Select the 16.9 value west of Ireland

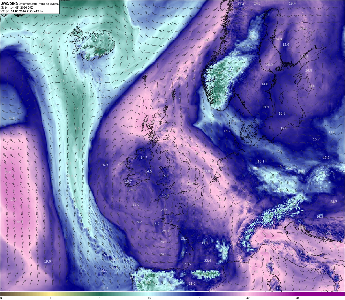[x=104, y=165]
